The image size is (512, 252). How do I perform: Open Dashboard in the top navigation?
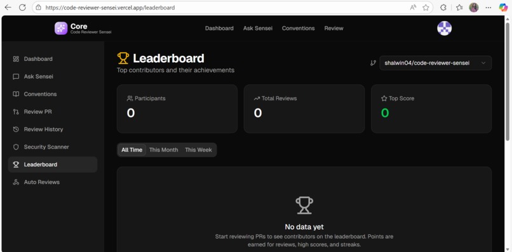(x=219, y=29)
